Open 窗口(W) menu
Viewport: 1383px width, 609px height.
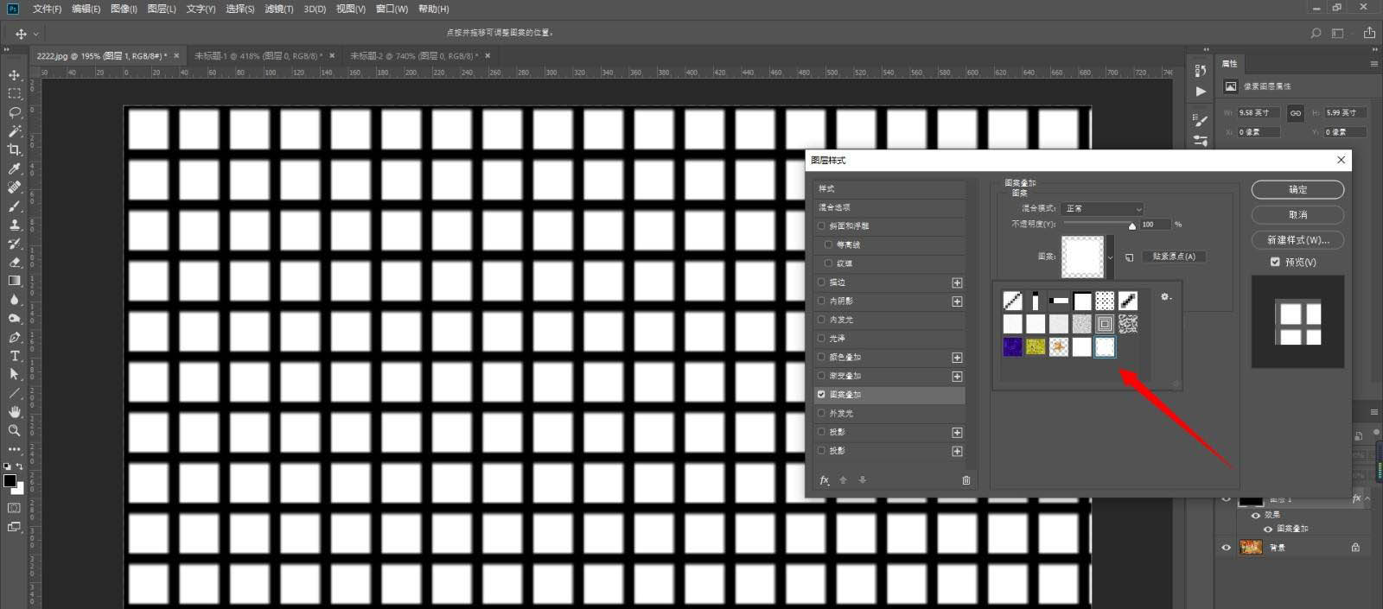[392, 9]
